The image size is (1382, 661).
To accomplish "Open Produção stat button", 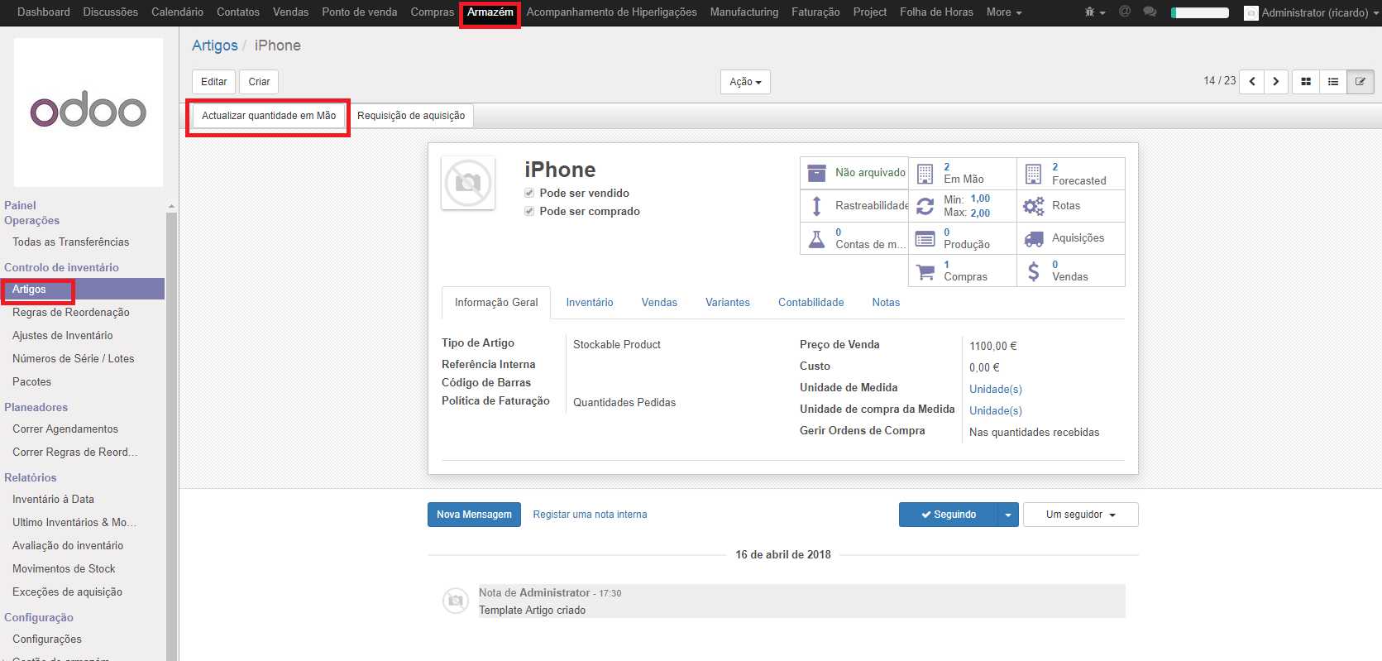I will (963, 238).
